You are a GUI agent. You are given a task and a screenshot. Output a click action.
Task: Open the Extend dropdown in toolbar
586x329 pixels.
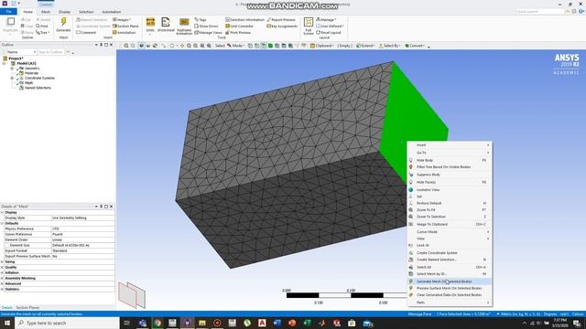365,46
